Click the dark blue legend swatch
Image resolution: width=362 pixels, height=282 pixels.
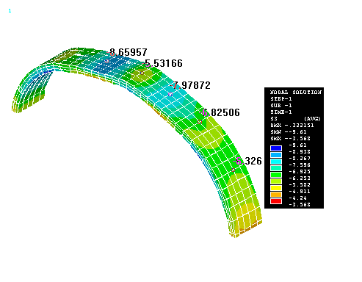[x=276, y=148]
